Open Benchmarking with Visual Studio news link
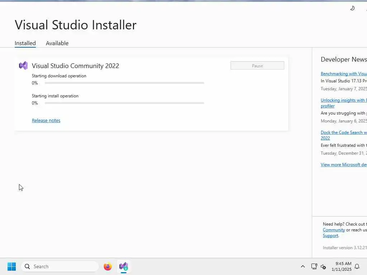367x275 pixels. pos(344,74)
